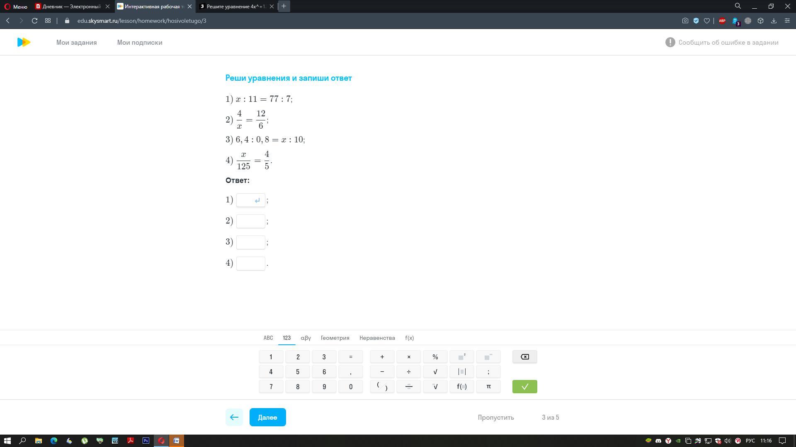Insert square root symbol from keypad
This screenshot has height=447, width=796.
435,372
